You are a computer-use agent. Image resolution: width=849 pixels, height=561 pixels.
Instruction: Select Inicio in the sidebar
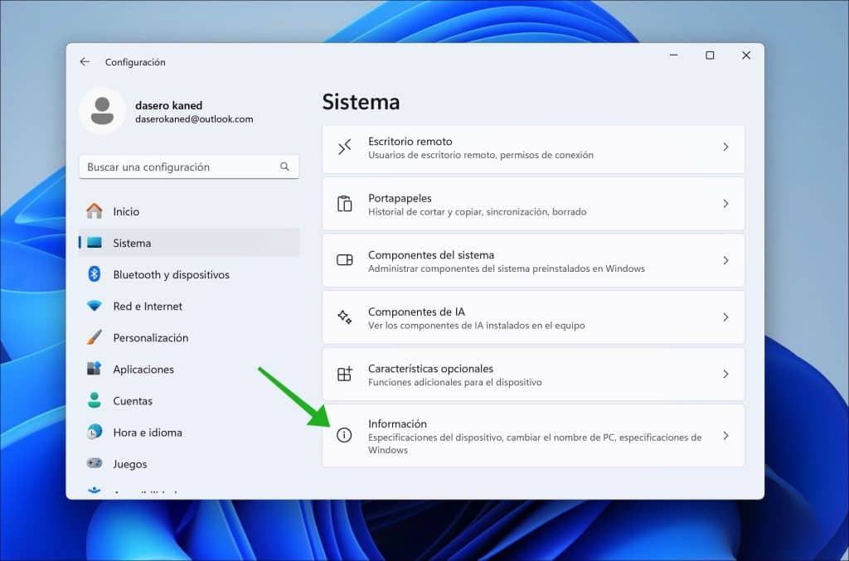click(189, 211)
